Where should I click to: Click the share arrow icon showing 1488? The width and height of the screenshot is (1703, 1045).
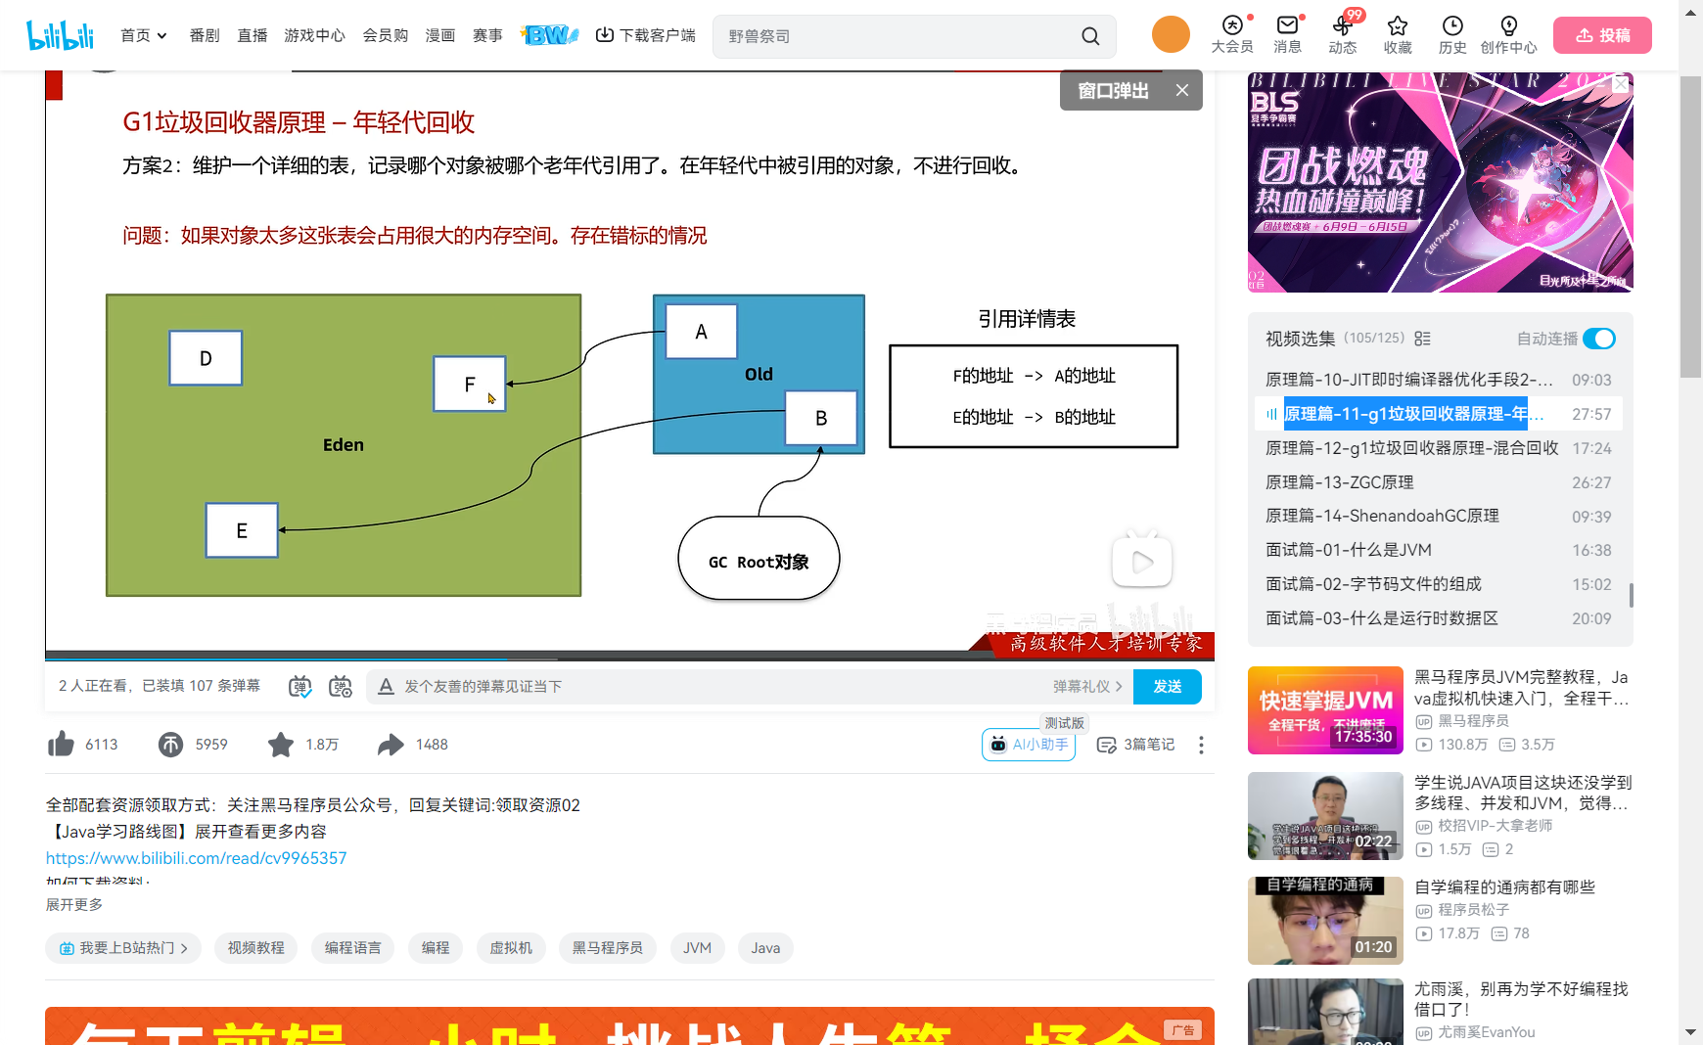(x=391, y=745)
